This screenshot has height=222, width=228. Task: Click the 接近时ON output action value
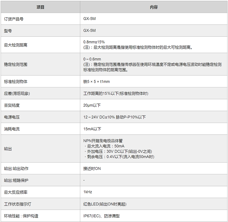tap(92, 169)
